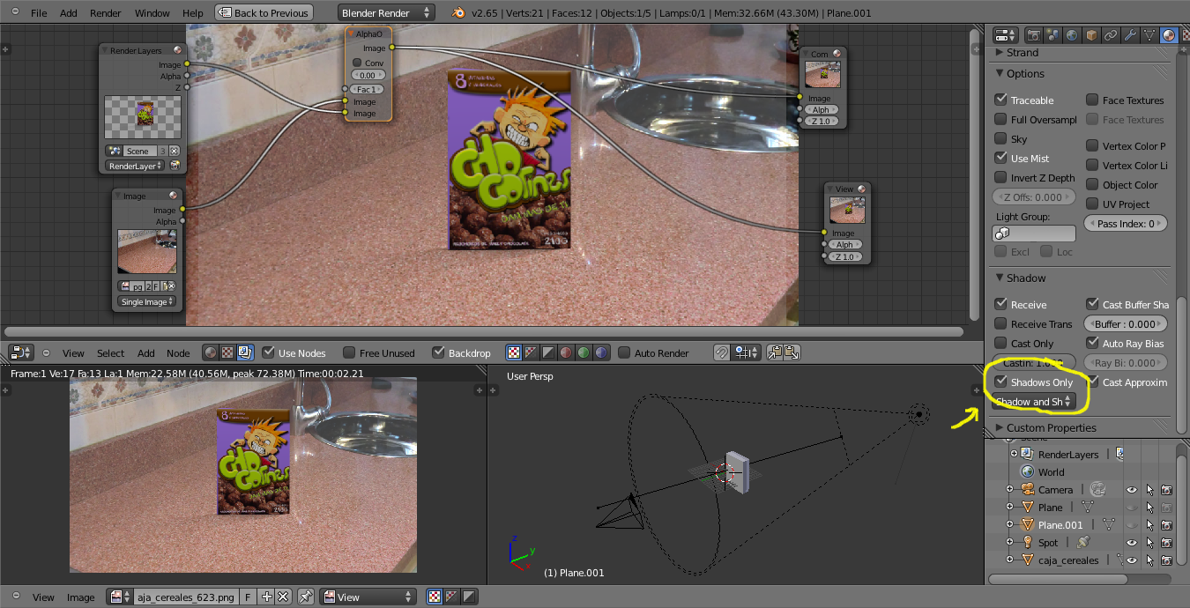This screenshot has height=608, width=1190.
Task: Open the node editor Node menu
Action: [178, 352]
